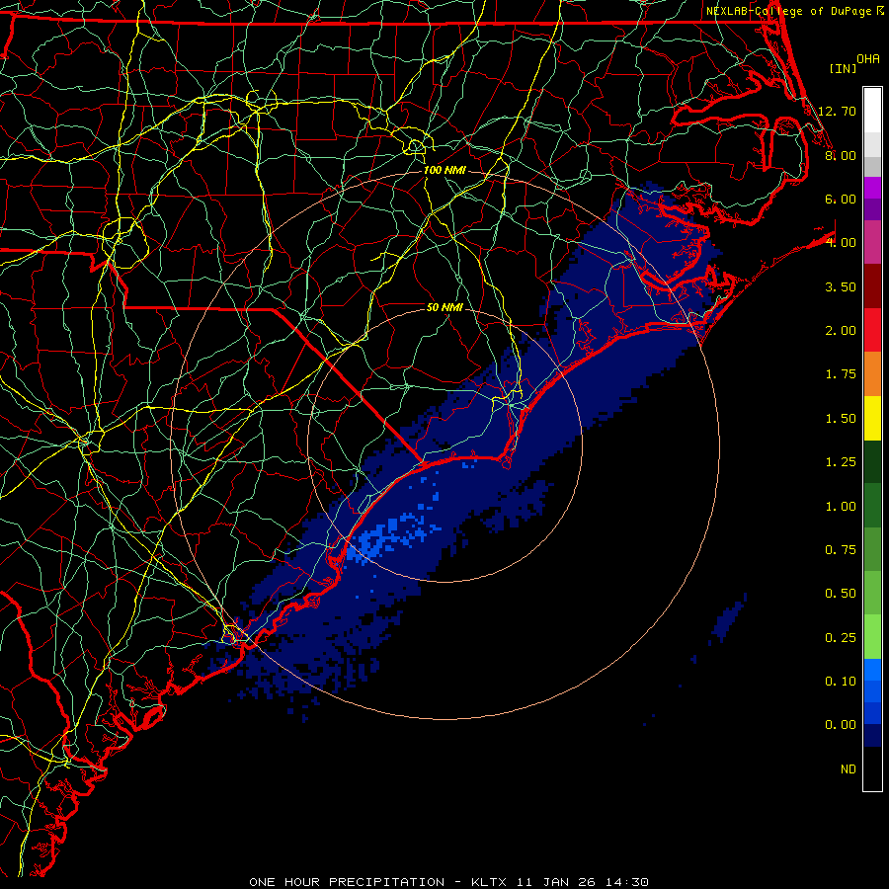Click the 0.00 legend value
The width and height of the screenshot is (889, 889).
[x=841, y=725]
